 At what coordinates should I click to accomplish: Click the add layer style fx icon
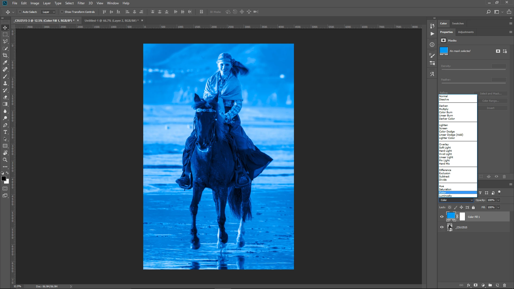tap(468, 285)
